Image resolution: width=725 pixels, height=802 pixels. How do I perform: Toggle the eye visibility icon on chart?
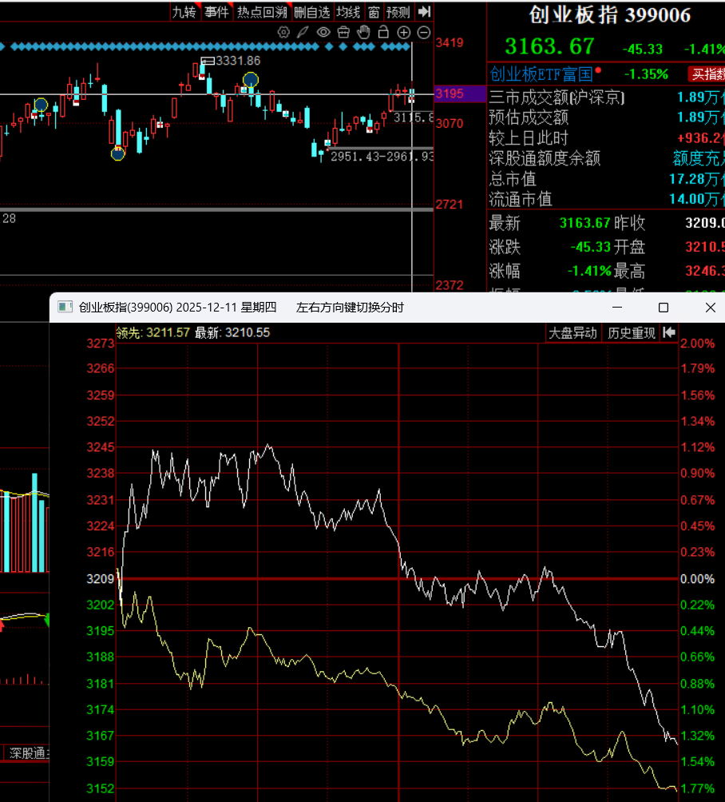(x=323, y=33)
